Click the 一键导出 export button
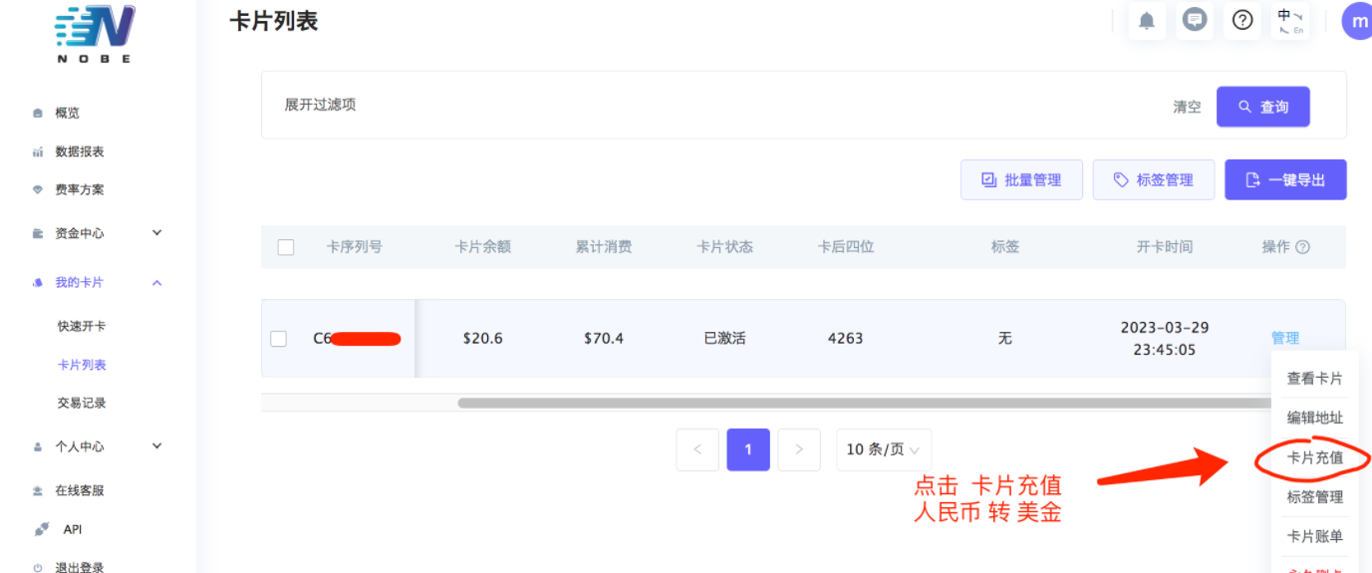Screen dimensions: 1372x573 coord(1285,179)
